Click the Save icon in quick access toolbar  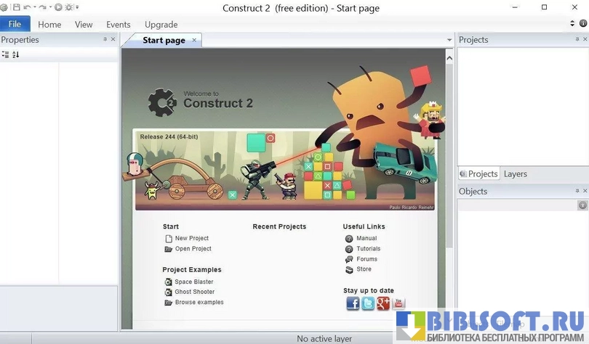pyautogui.click(x=16, y=7)
